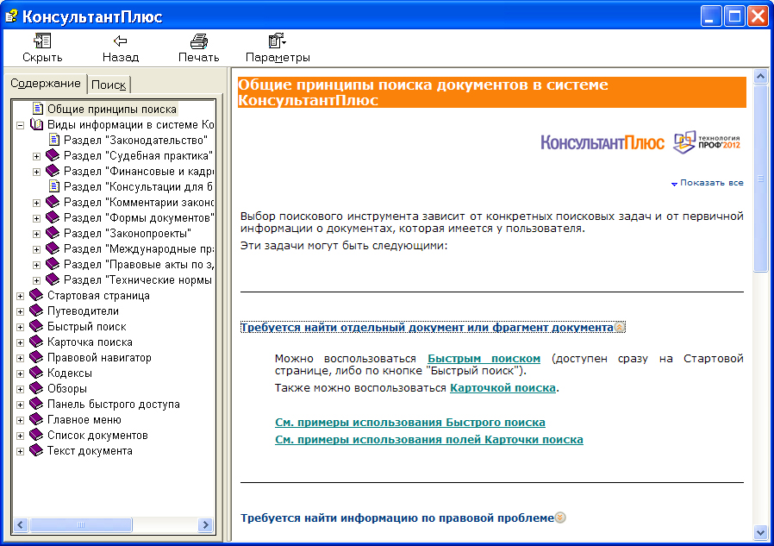Click book icon of Раздел Международные
Viewport: 774px width, 546px height.
pyautogui.click(x=53, y=248)
